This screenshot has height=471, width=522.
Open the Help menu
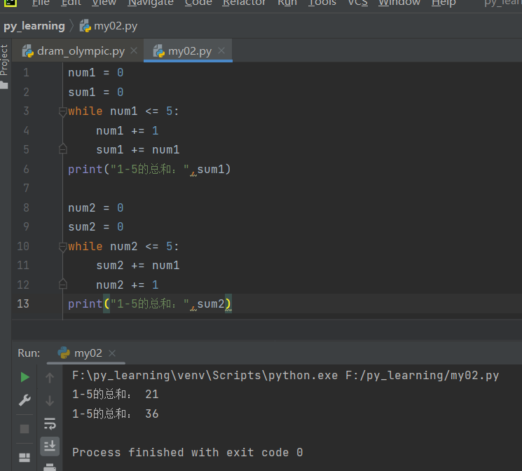point(444,3)
